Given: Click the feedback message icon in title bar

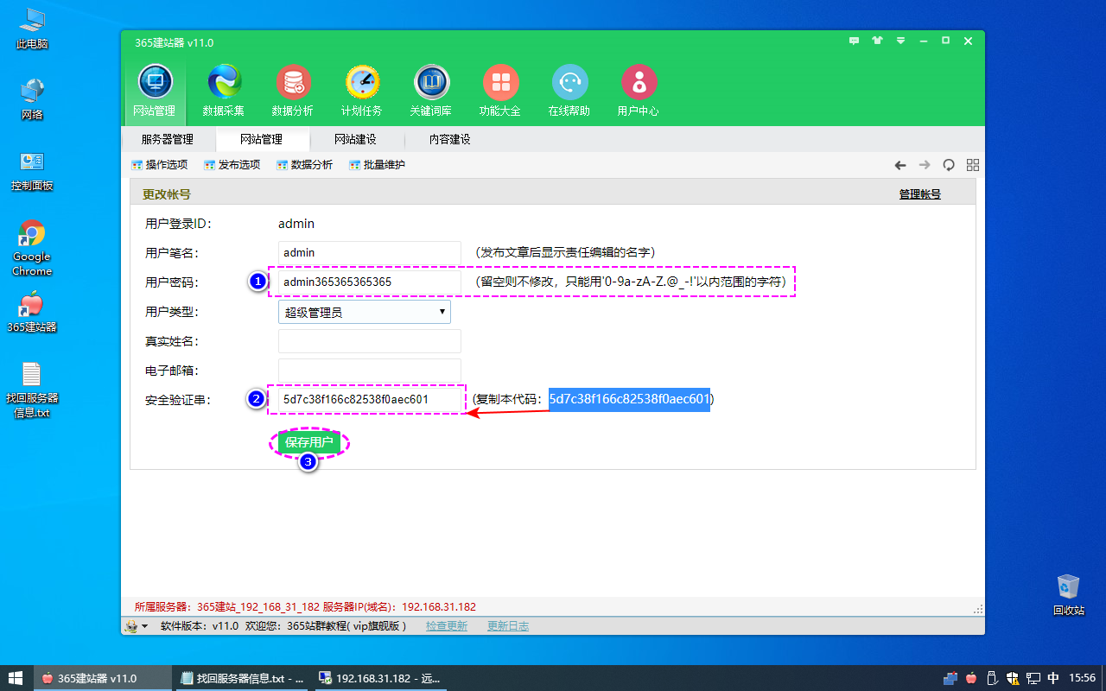Looking at the screenshot, I should pos(854,41).
